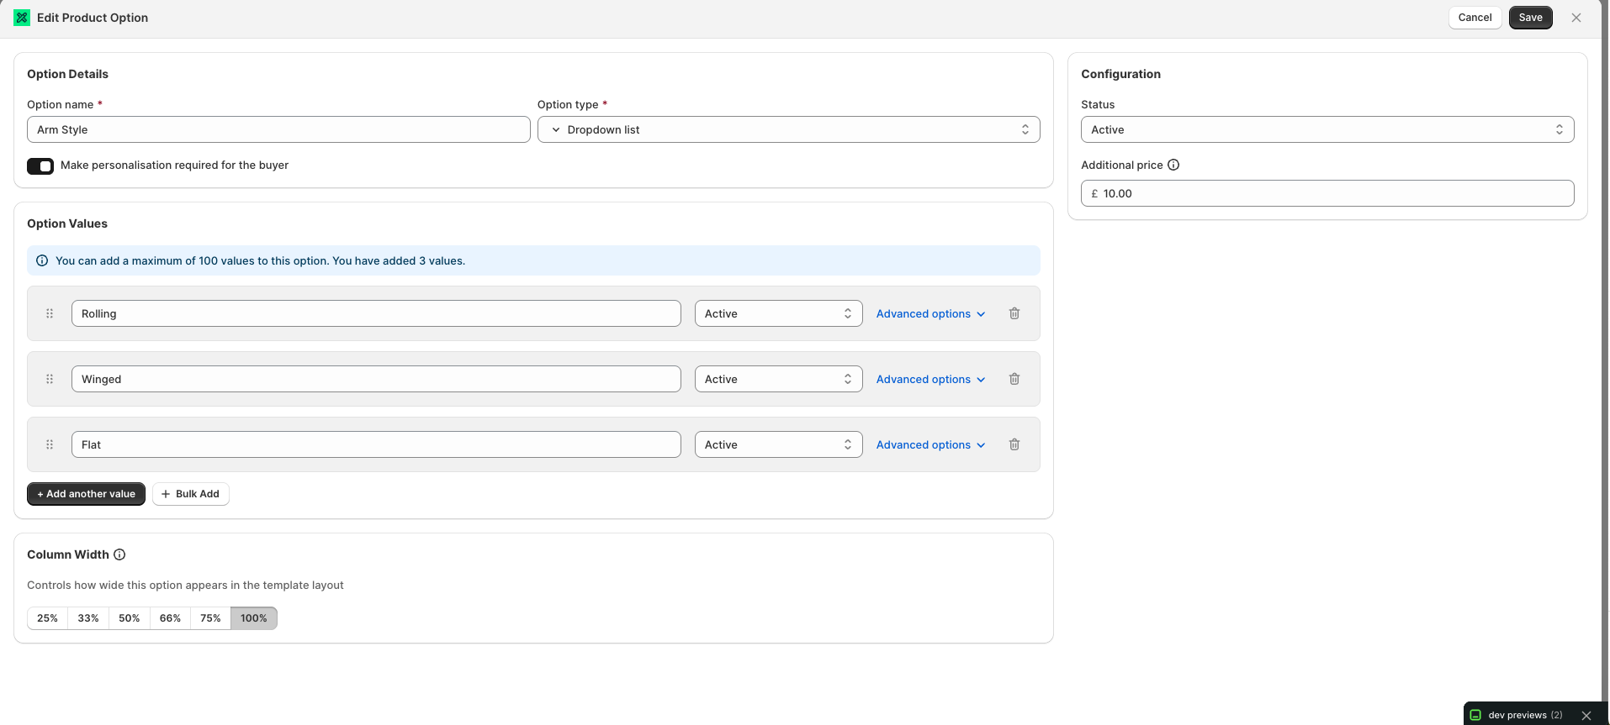Edit the Additional price field
This screenshot has height=725, width=1610.
coord(1327,193)
